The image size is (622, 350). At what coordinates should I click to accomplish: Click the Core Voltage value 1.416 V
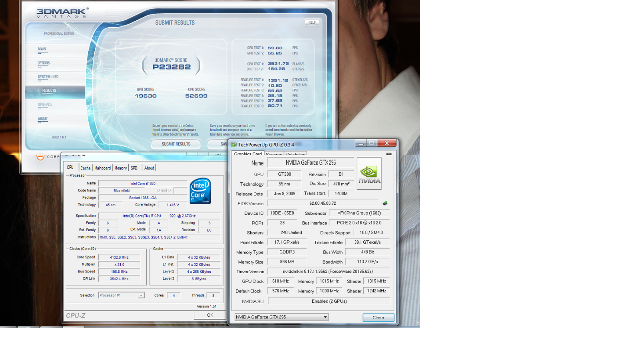tap(173, 205)
